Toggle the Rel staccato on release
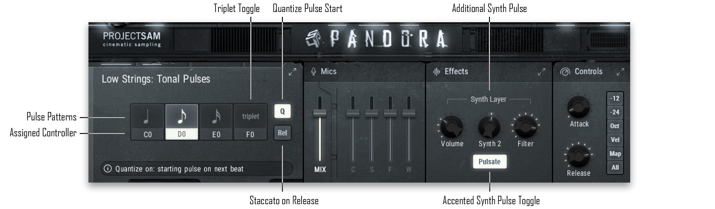Screen dimensions: 715x209 click(x=283, y=133)
